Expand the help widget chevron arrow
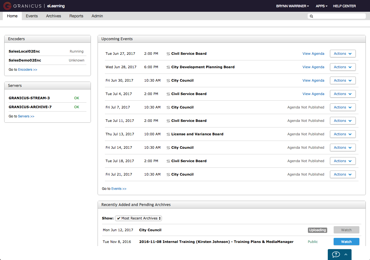Viewport: 370px width, 260px height. [346, 254]
